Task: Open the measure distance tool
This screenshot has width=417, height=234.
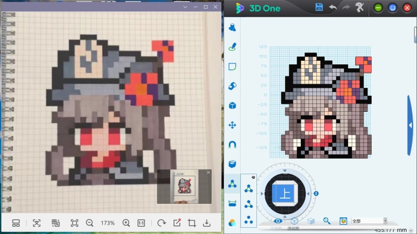Action: pos(232,203)
